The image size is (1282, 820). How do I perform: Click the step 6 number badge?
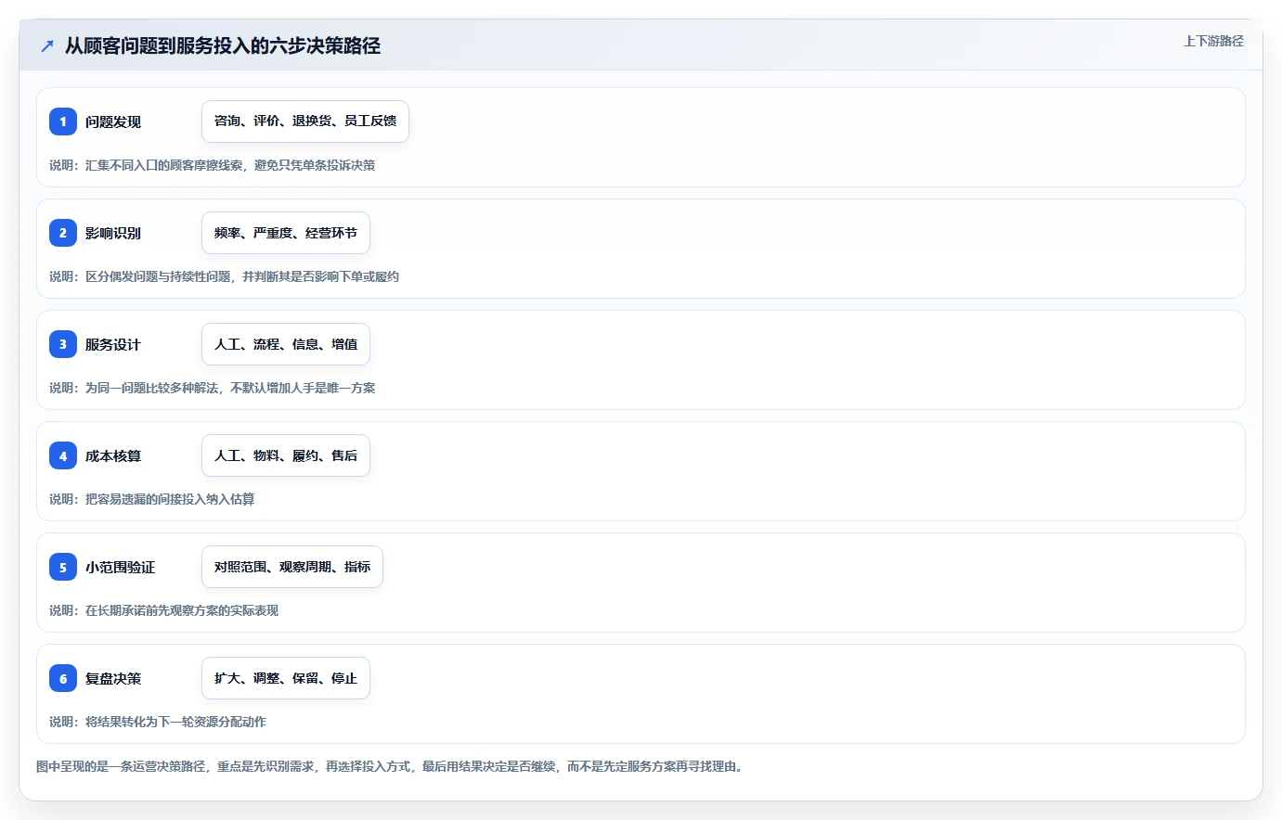(x=63, y=678)
